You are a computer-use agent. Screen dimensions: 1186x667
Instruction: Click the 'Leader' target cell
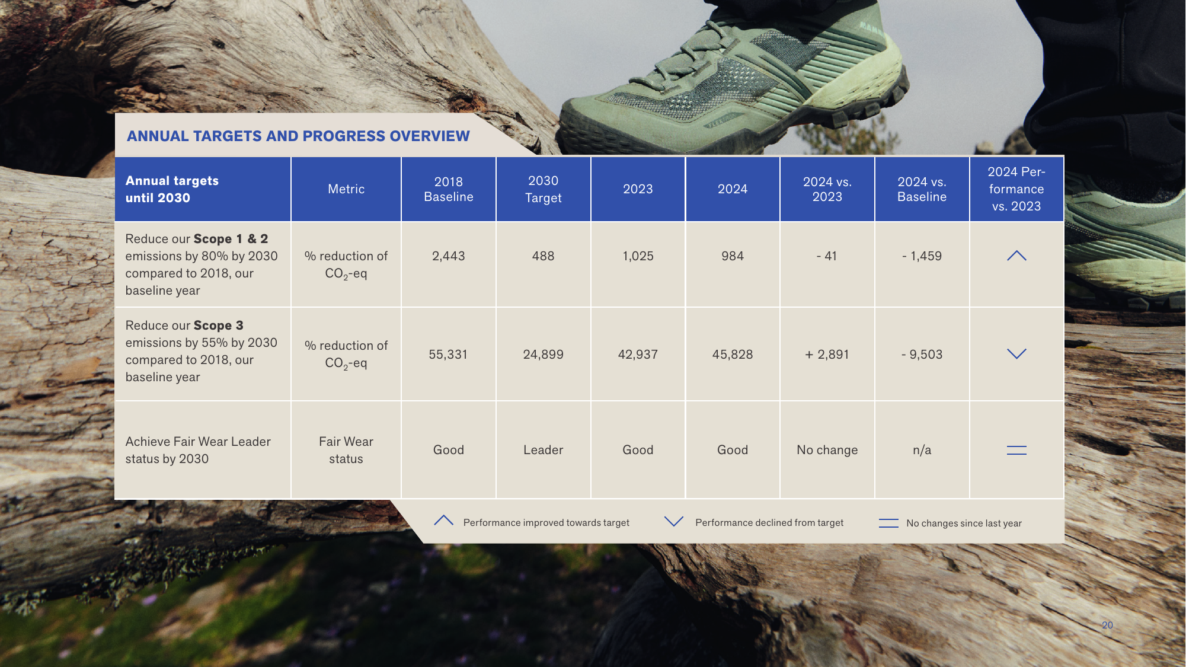[544, 450]
